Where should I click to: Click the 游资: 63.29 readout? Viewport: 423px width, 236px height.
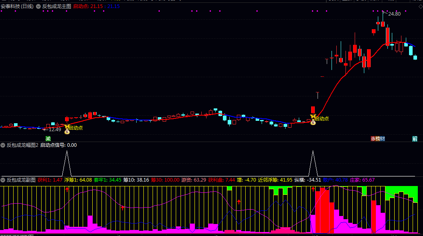pyautogui.click(x=194, y=180)
